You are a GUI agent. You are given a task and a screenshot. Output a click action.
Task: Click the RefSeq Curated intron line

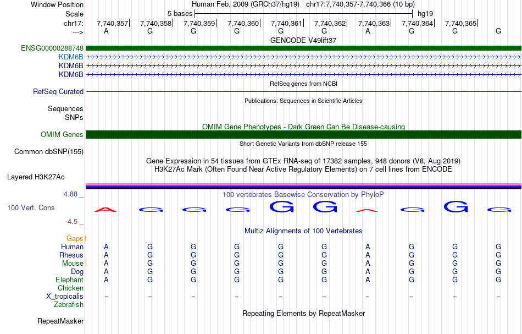(303, 92)
